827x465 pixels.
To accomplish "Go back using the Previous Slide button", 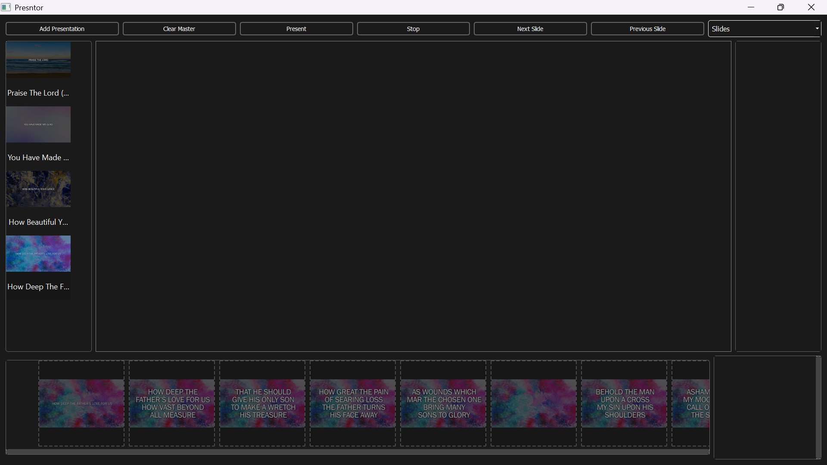I will pyautogui.click(x=647, y=28).
